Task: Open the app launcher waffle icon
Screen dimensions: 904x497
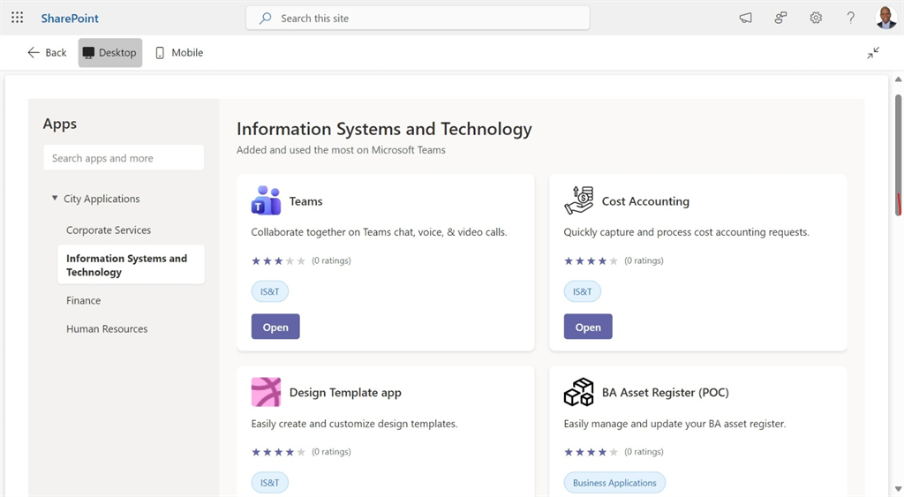Action: point(17,18)
